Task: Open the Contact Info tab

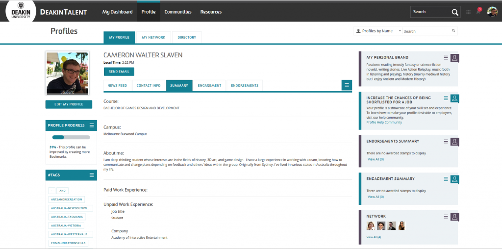Action: click(149, 86)
